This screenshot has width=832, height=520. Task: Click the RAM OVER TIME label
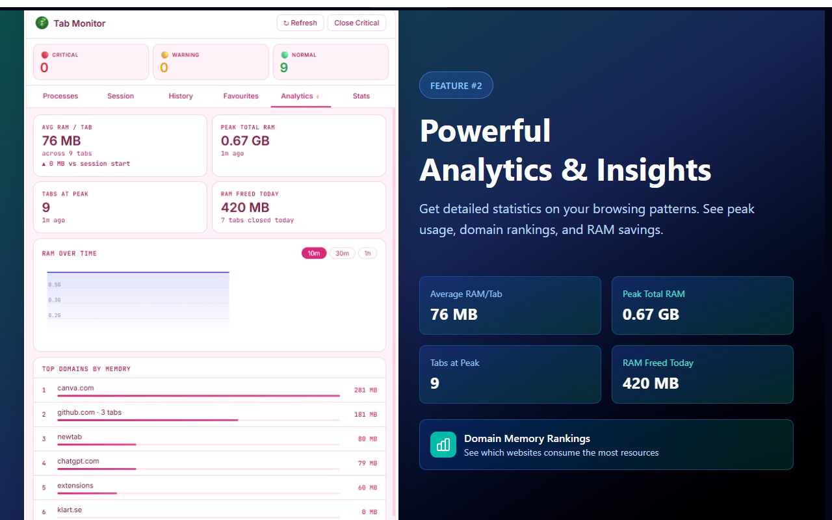pyautogui.click(x=70, y=253)
